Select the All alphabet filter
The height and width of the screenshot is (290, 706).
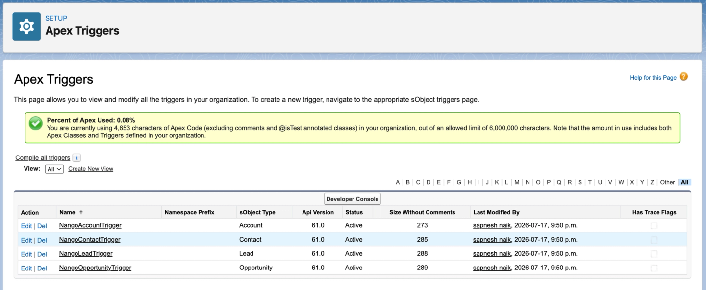(x=685, y=182)
